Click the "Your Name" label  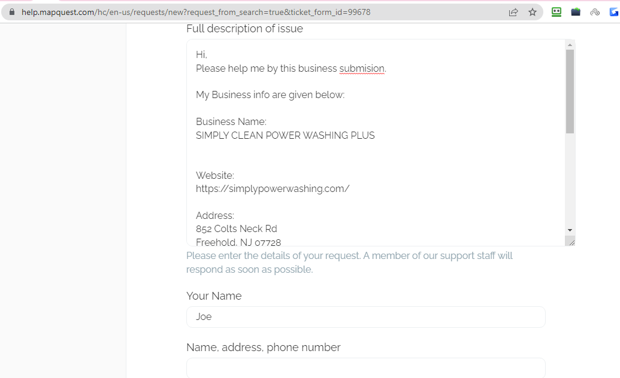click(213, 296)
